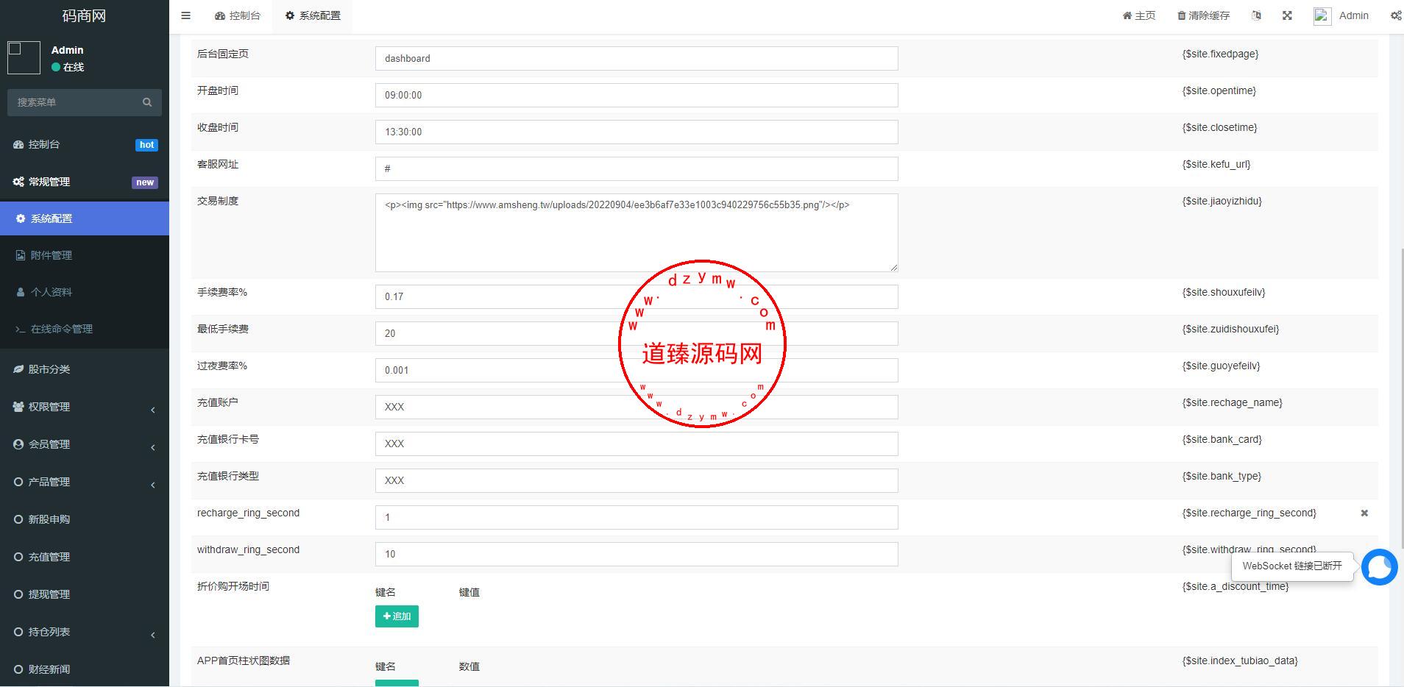Select 系统配置 in the sidebar

pos(85,218)
